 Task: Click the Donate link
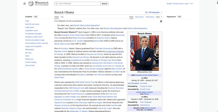click(x=169, y=4)
